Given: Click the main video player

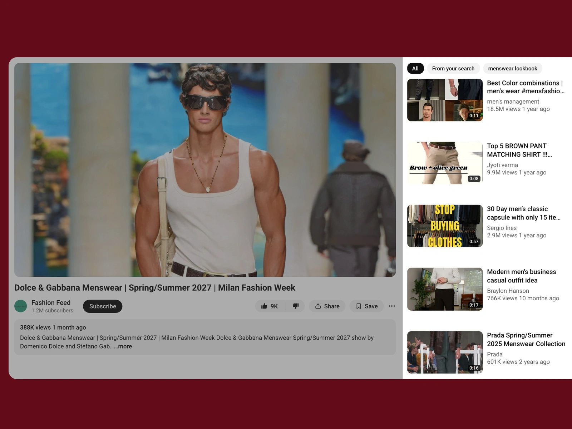Looking at the screenshot, I should (205, 170).
